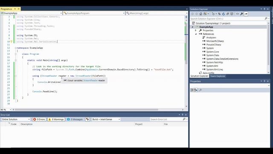Open the Build + IntelliSense dropdown
Viewport: 273px width, 154px height.
pyautogui.click(x=106, y=119)
